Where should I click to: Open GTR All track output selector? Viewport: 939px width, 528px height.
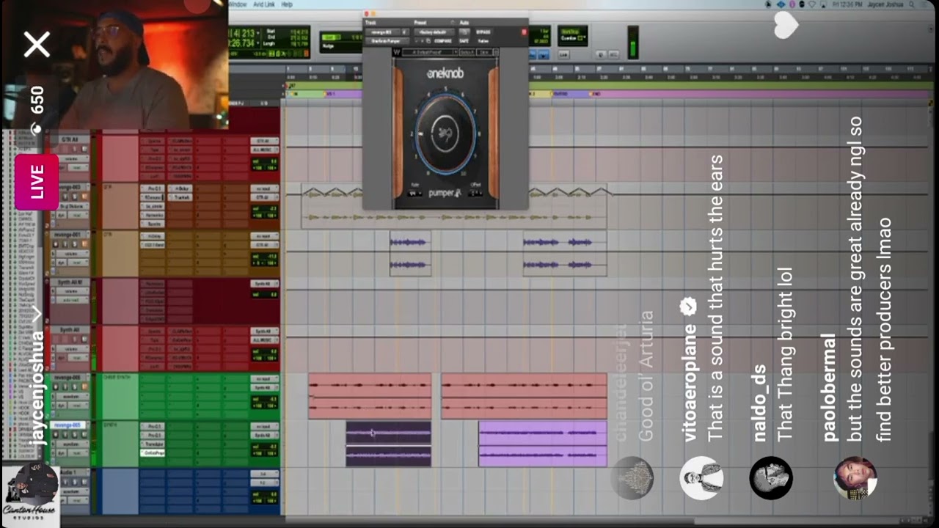265,150
